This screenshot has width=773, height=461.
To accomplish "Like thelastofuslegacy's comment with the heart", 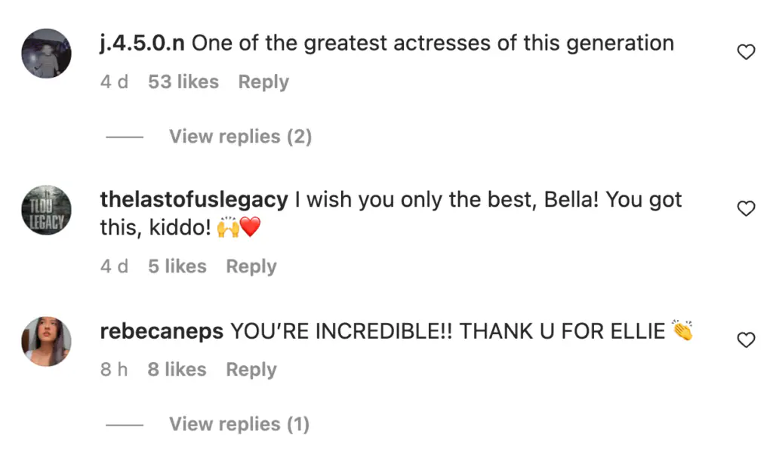I will pos(746,209).
